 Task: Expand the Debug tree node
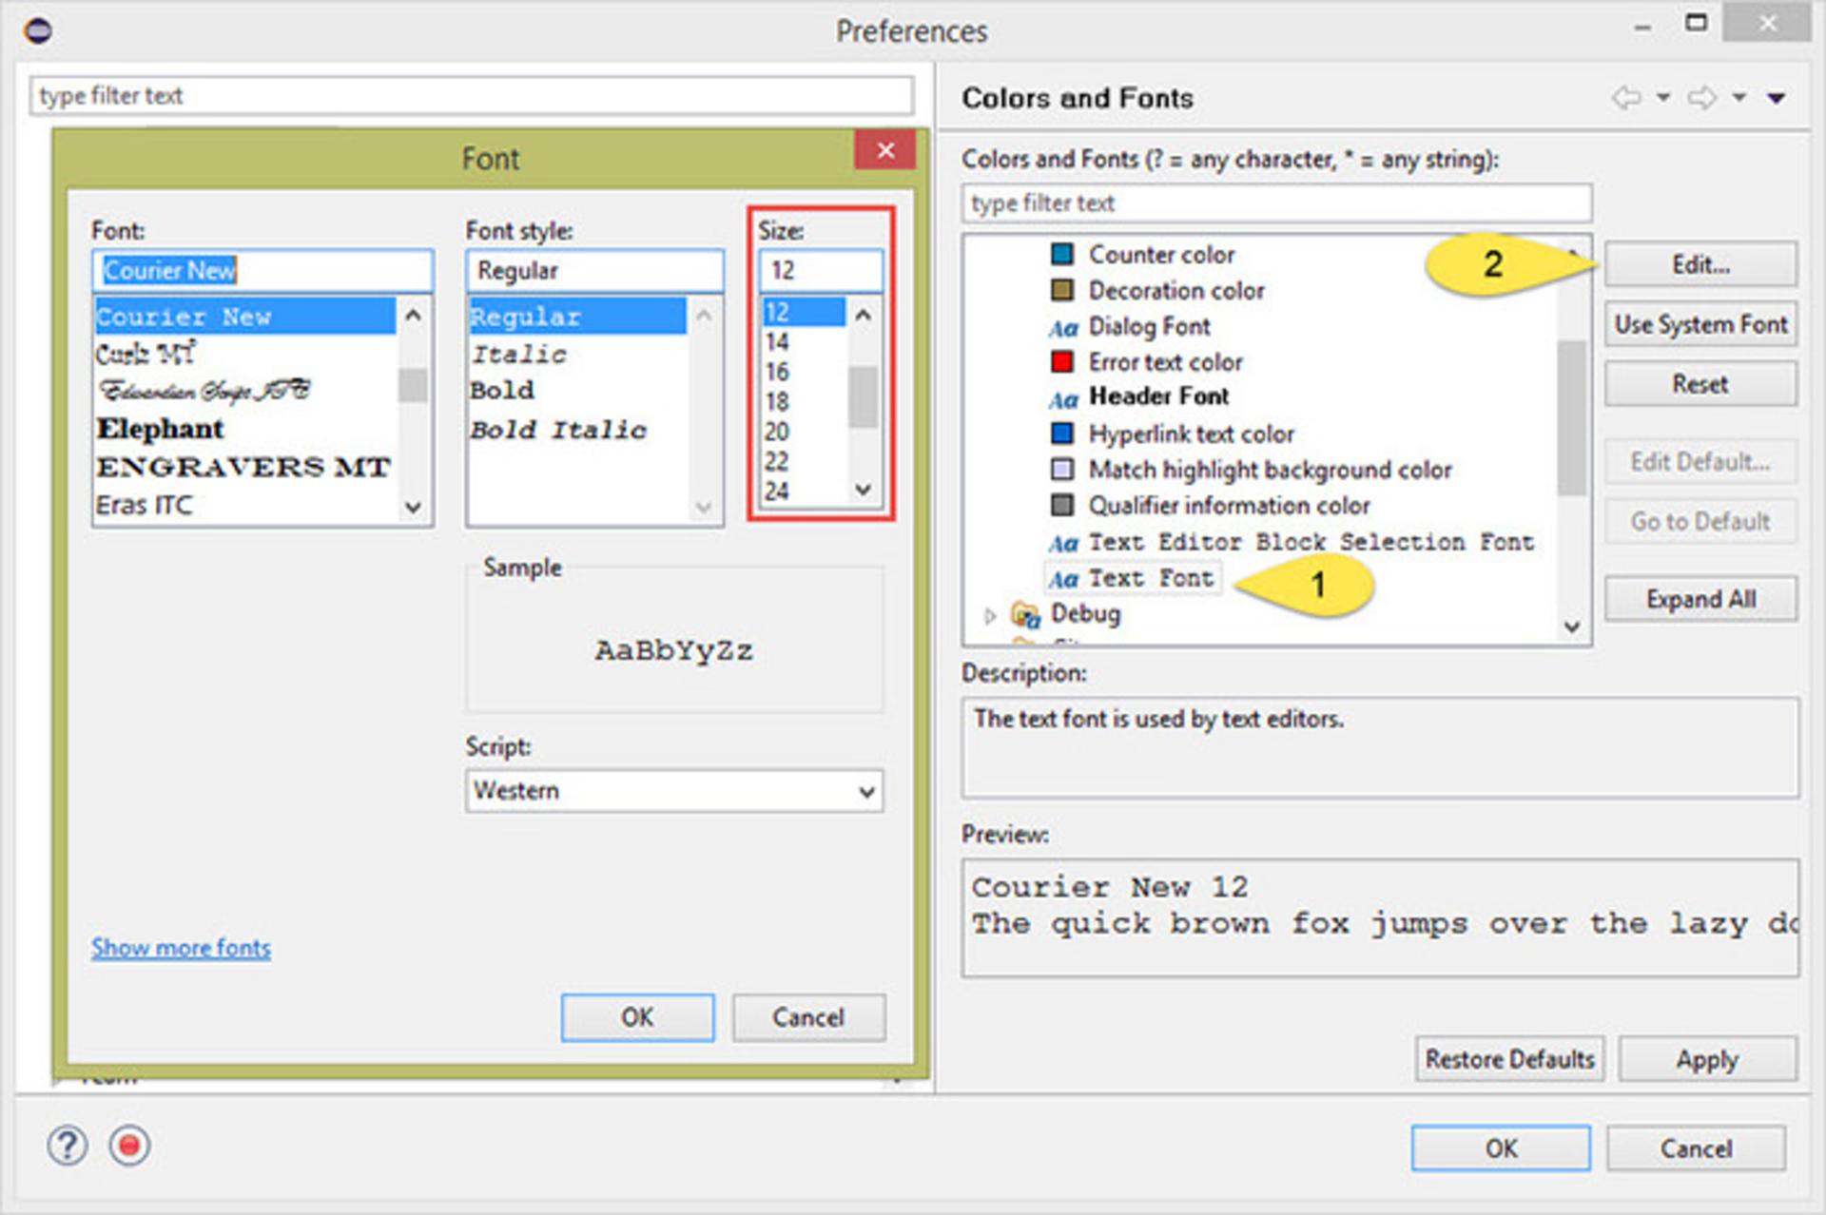[x=989, y=616]
